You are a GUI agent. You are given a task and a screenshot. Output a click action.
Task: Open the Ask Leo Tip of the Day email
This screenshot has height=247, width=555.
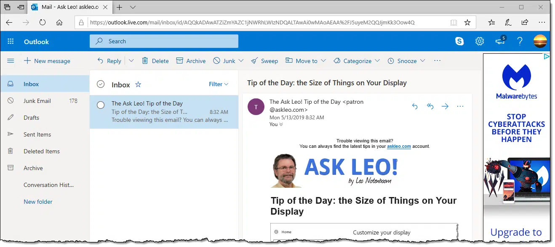point(164,112)
